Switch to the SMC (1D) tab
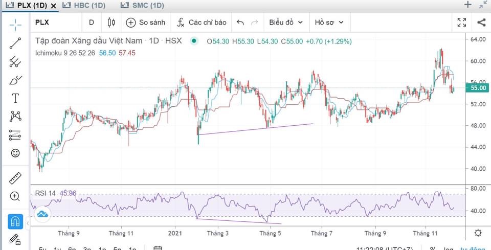 click(x=142, y=5)
